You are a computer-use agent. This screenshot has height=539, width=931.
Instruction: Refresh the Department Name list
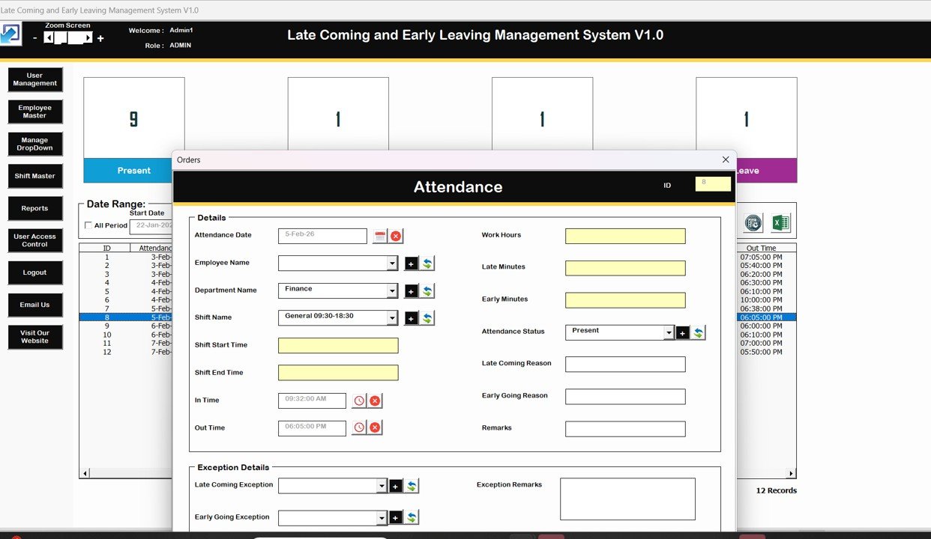[x=427, y=291]
